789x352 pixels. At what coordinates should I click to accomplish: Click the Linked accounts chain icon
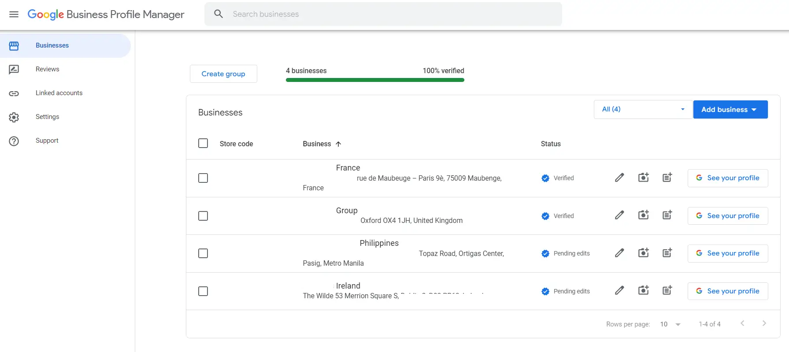[14, 93]
